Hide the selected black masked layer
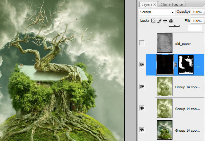Viewport: 205px width, 141px height. [x=142, y=64]
